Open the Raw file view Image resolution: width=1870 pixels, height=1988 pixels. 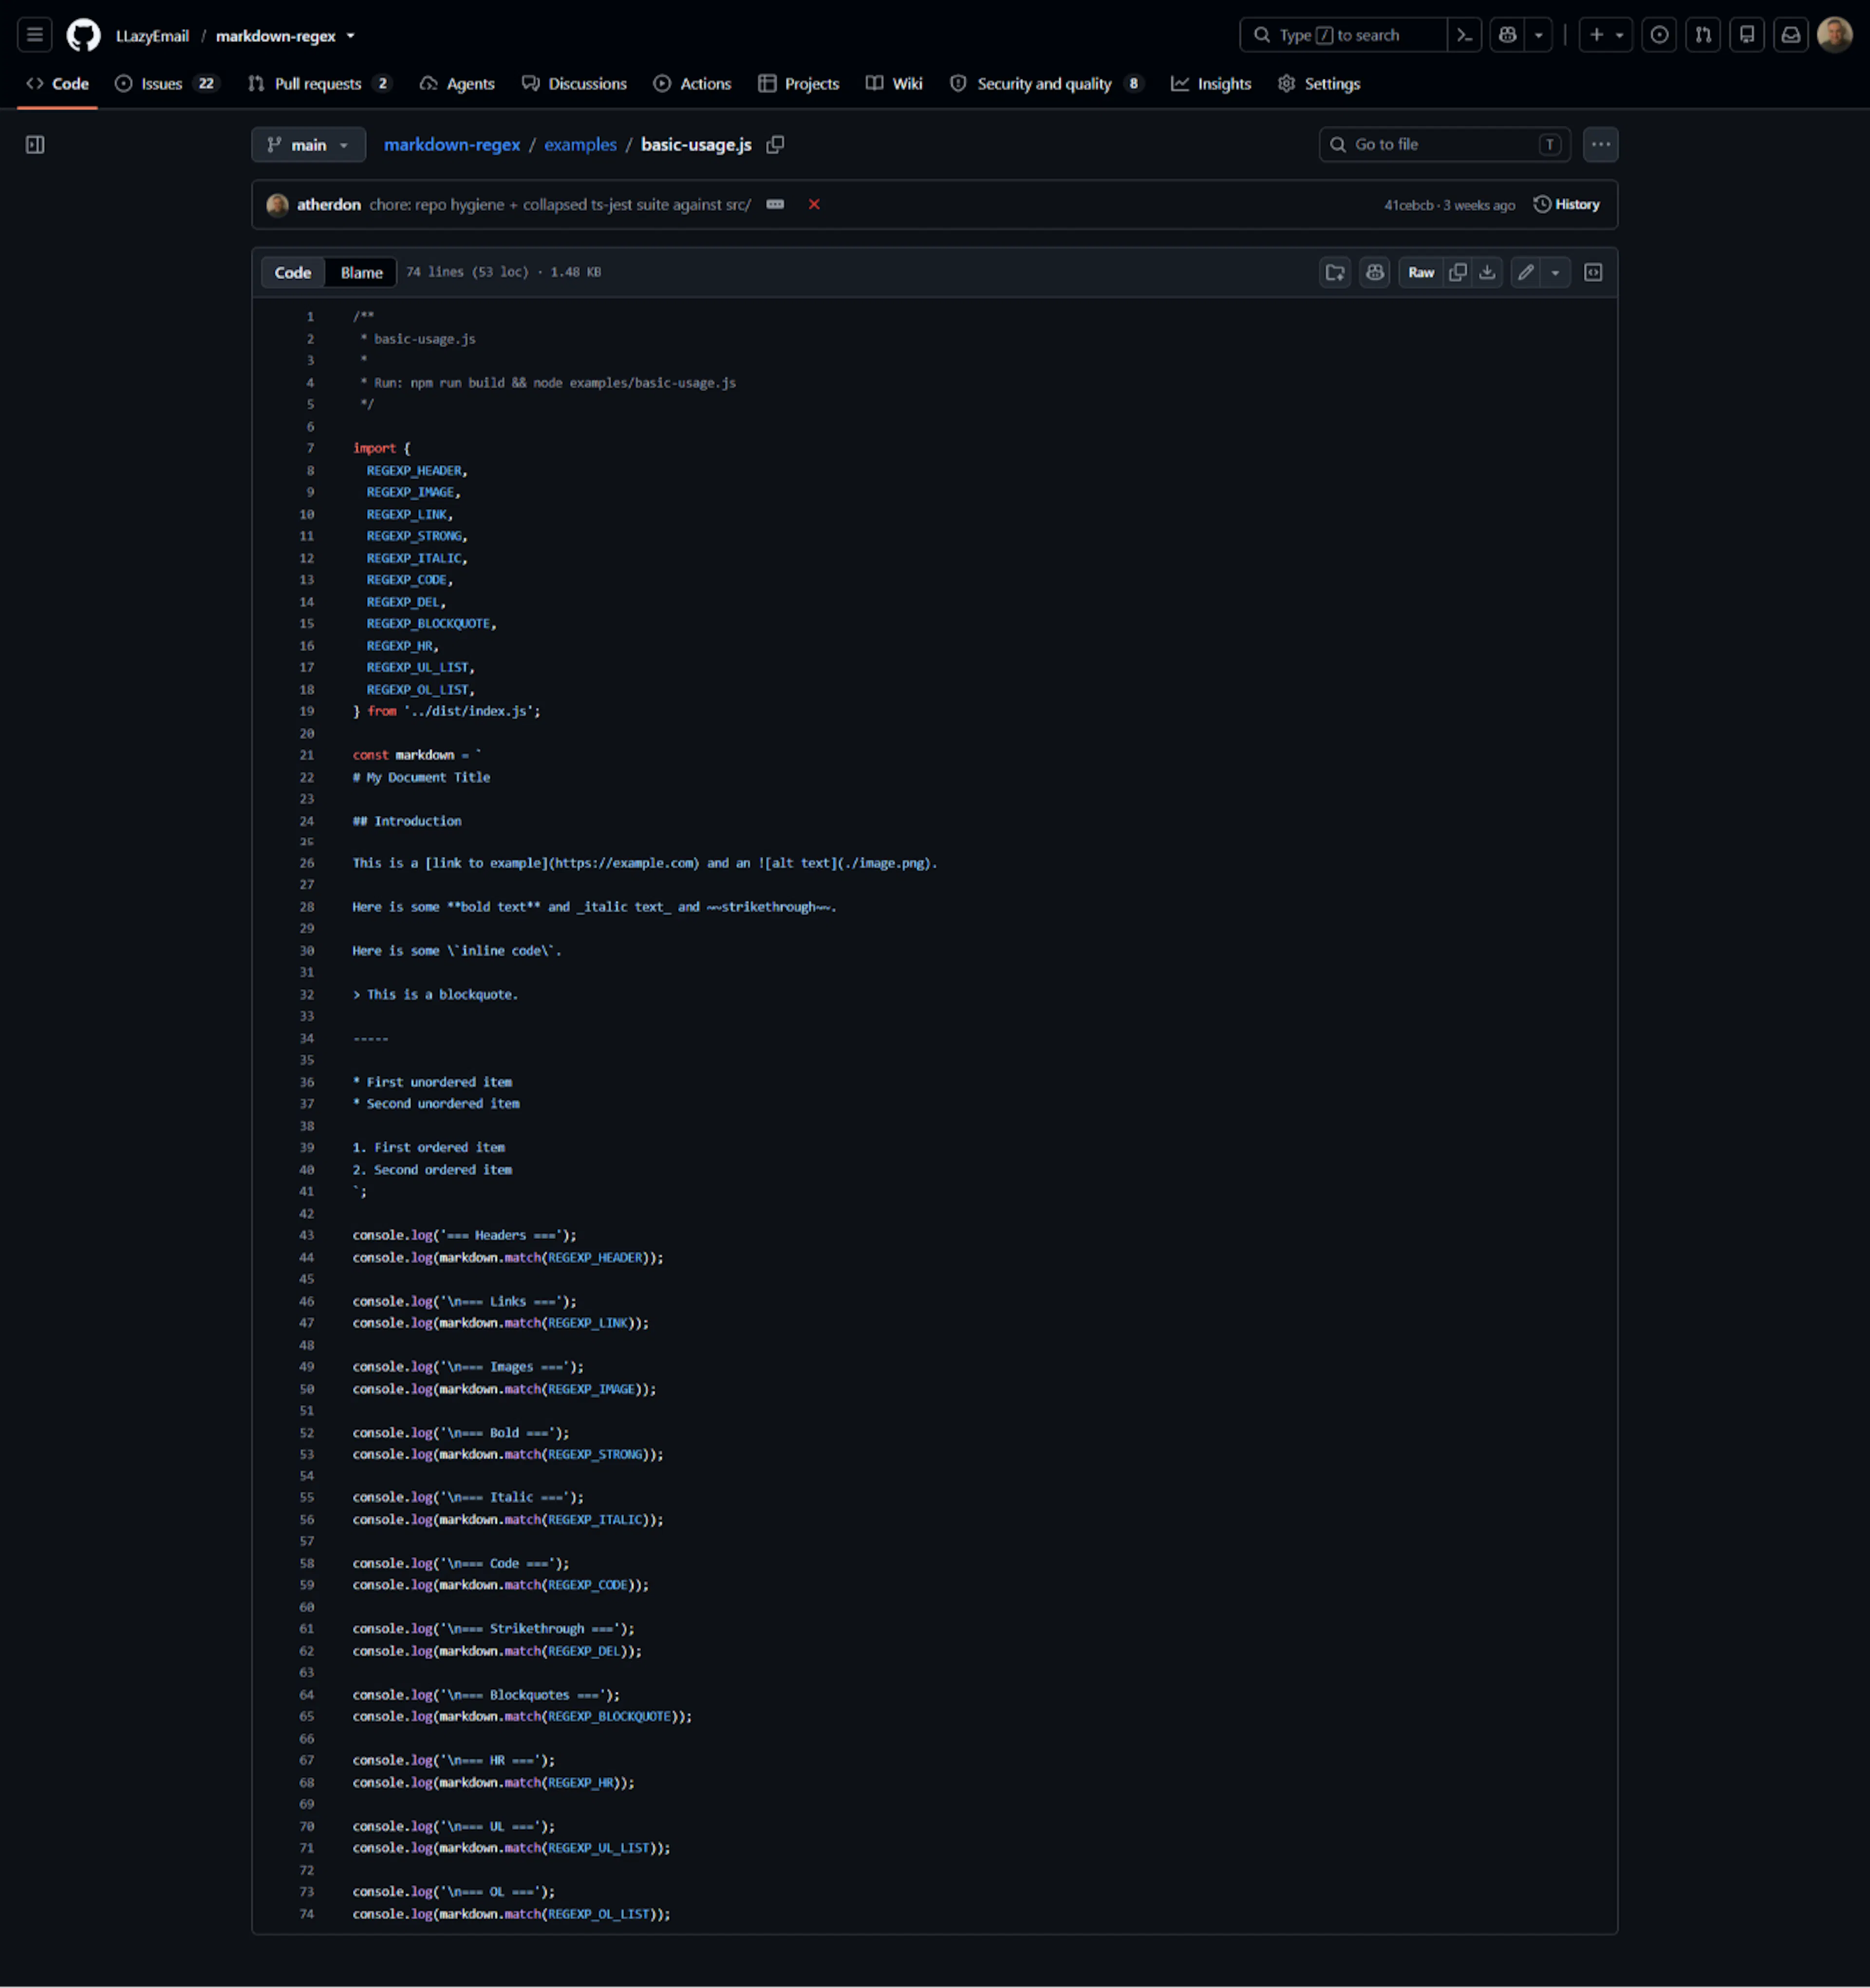pos(1420,273)
